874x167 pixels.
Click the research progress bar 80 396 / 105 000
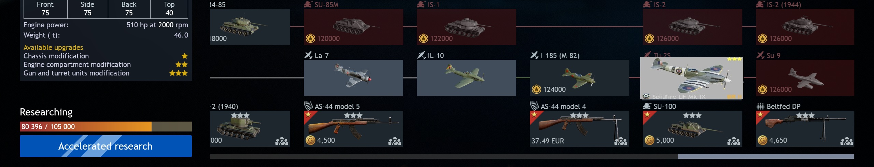click(106, 127)
